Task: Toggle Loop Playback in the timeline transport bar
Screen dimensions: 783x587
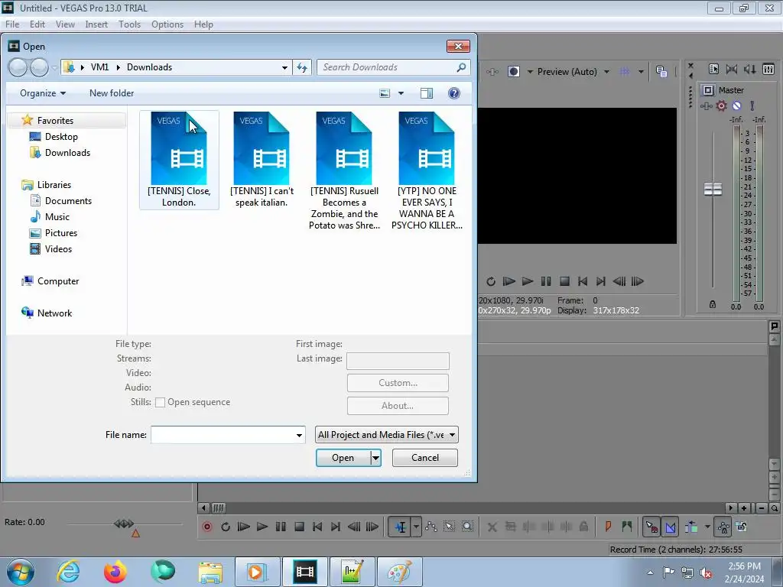Action: point(226,527)
